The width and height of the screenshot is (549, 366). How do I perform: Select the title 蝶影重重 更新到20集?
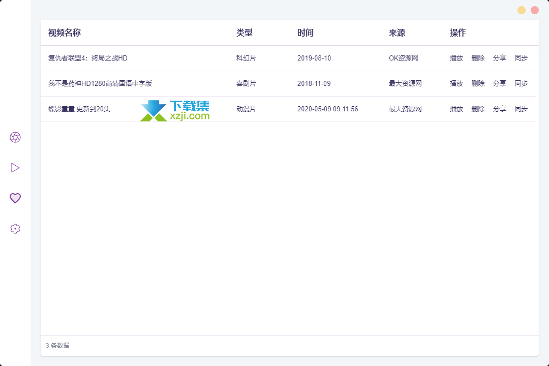click(x=79, y=109)
